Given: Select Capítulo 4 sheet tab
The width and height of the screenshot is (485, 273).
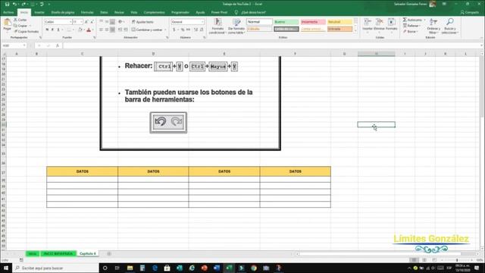Looking at the screenshot, I should pos(88,253).
